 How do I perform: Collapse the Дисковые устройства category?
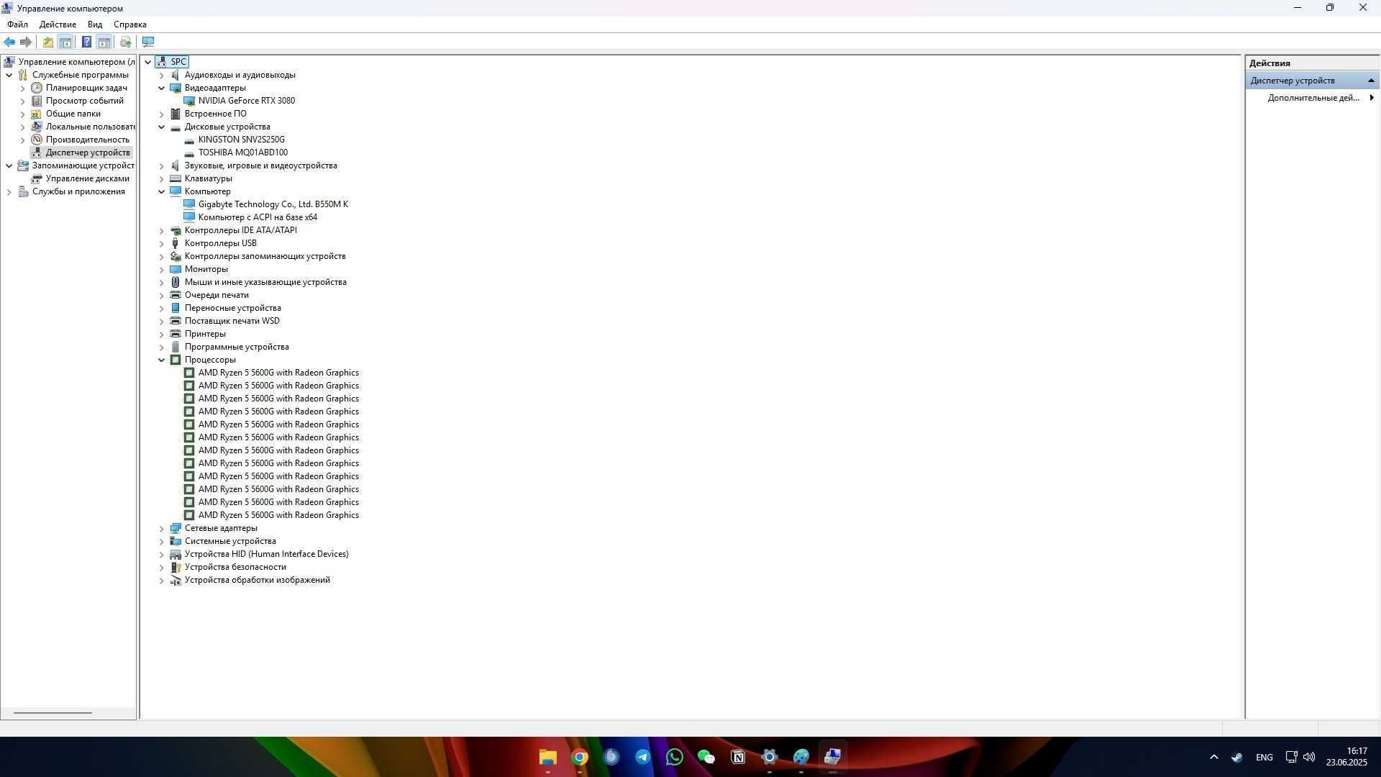click(x=162, y=127)
